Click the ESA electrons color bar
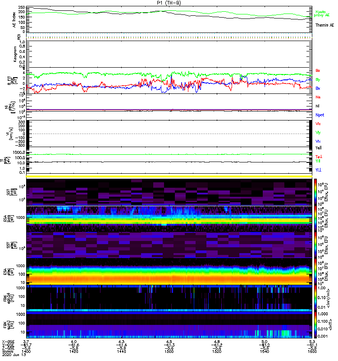 click(x=315, y=272)
